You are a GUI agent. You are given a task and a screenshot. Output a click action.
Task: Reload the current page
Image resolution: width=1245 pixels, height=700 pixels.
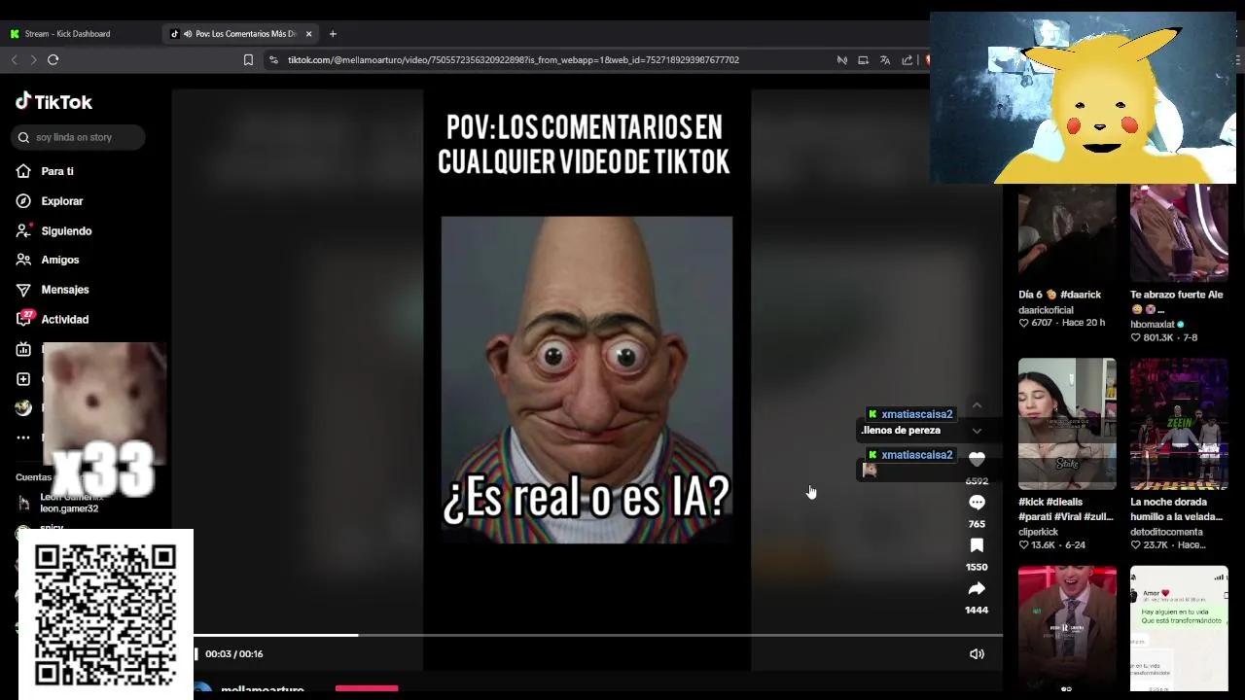tap(53, 60)
